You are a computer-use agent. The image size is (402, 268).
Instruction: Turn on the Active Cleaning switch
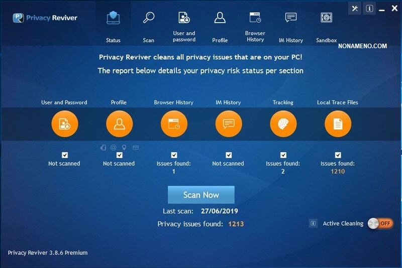click(x=380, y=224)
